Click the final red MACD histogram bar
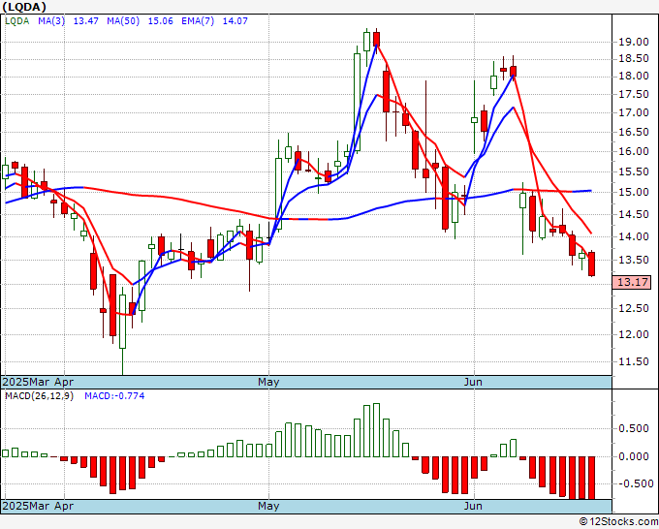 [x=592, y=478]
